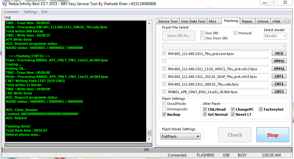Click the Connected status bar entry

pos(177,155)
